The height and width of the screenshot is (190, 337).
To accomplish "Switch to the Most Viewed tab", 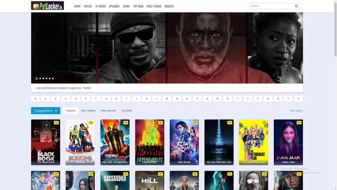I will coord(88,111).
